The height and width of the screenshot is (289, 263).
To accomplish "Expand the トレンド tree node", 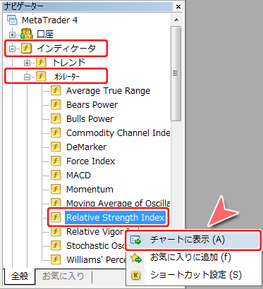I will tap(27, 63).
